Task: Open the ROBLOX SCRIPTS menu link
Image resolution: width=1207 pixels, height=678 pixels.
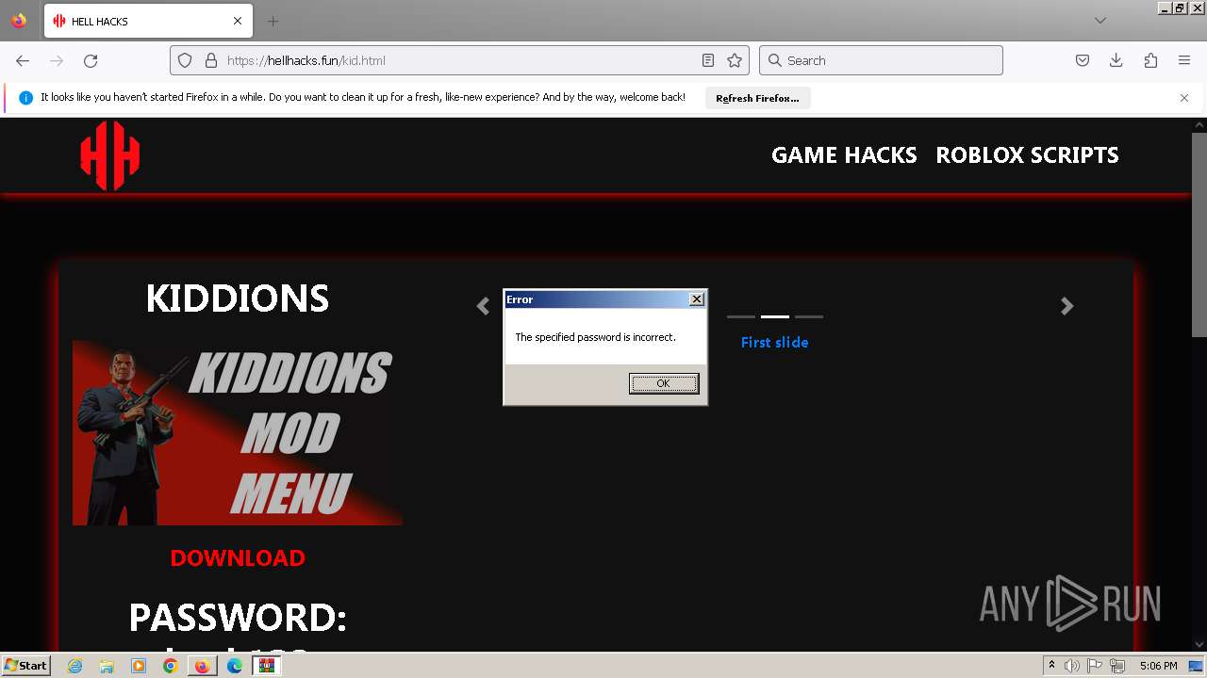Action: click(x=1027, y=155)
